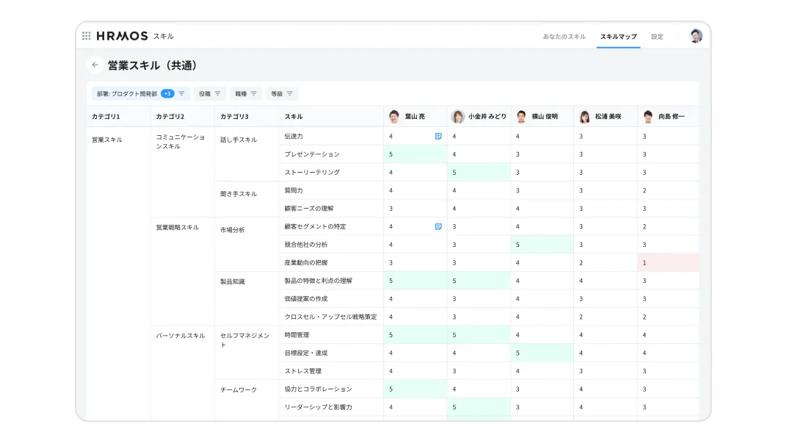Open the comment note on 顧客セグメントの特定 row

(x=438, y=226)
